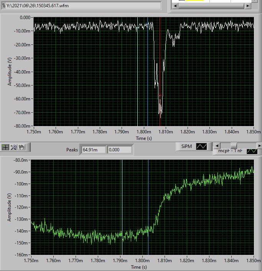Select the magnifier zoom tool
262x271 pixels.
(x=14, y=147)
